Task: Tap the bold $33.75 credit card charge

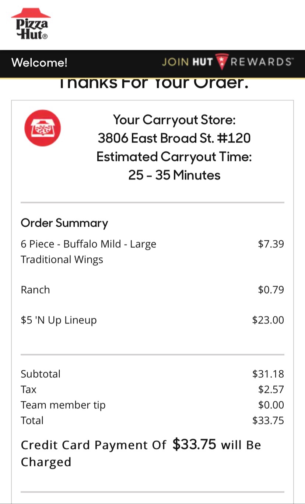Action: pyautogui.click(x=194, y=444)
